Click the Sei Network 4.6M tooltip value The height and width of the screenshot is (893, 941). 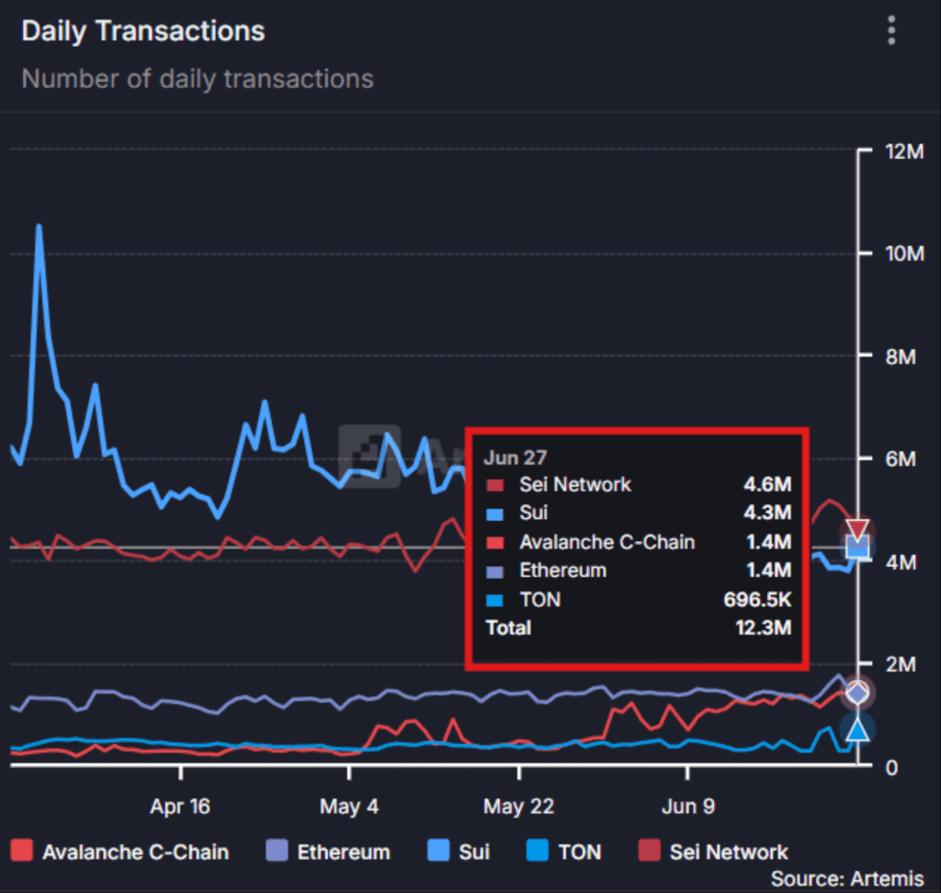(x=767, y=483)
